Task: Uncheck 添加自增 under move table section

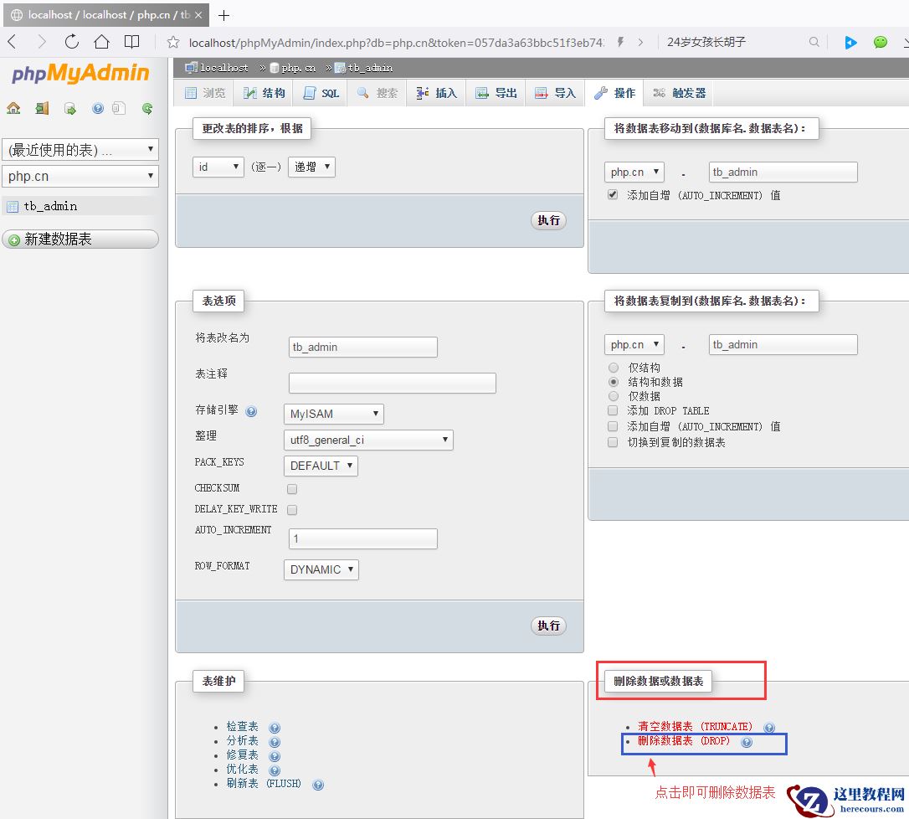Action: [x=613, y=194]
